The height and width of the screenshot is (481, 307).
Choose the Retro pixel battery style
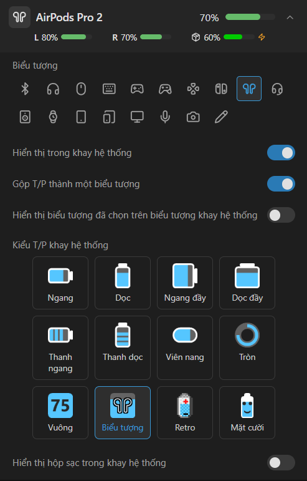[185, 412]
